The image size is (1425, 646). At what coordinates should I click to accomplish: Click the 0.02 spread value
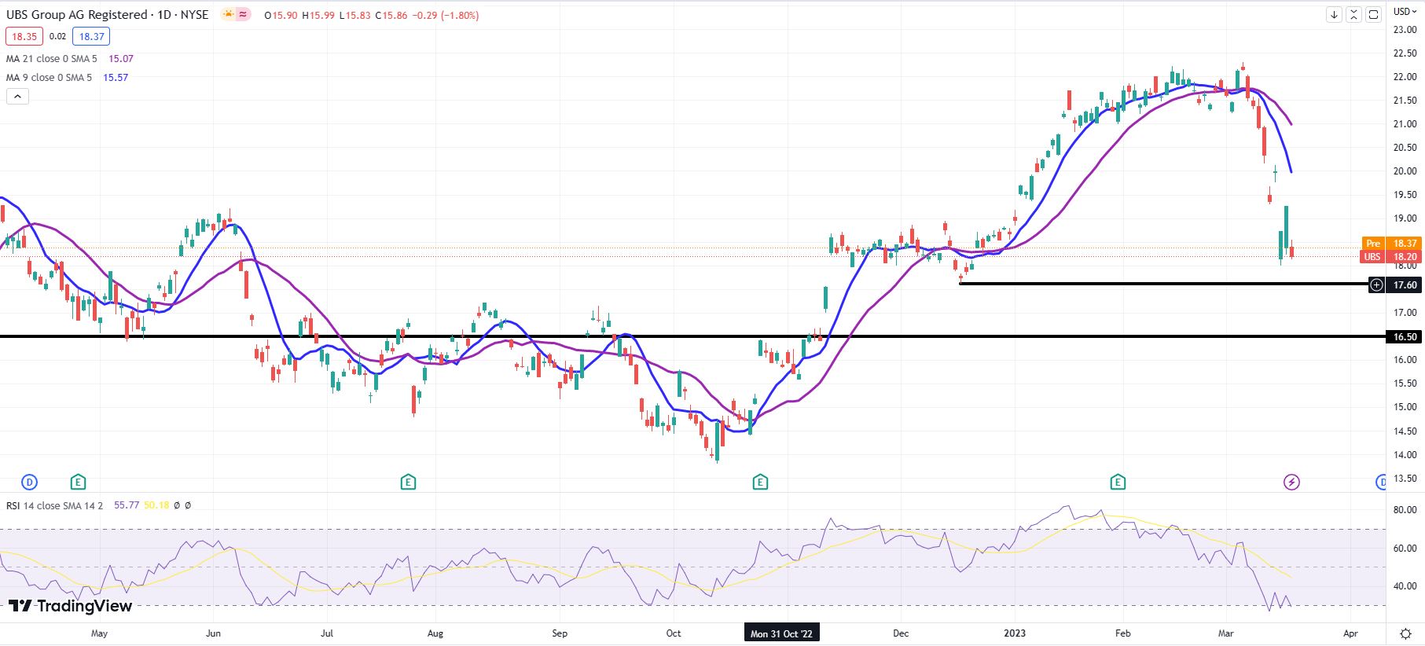[x=57, y=36]
